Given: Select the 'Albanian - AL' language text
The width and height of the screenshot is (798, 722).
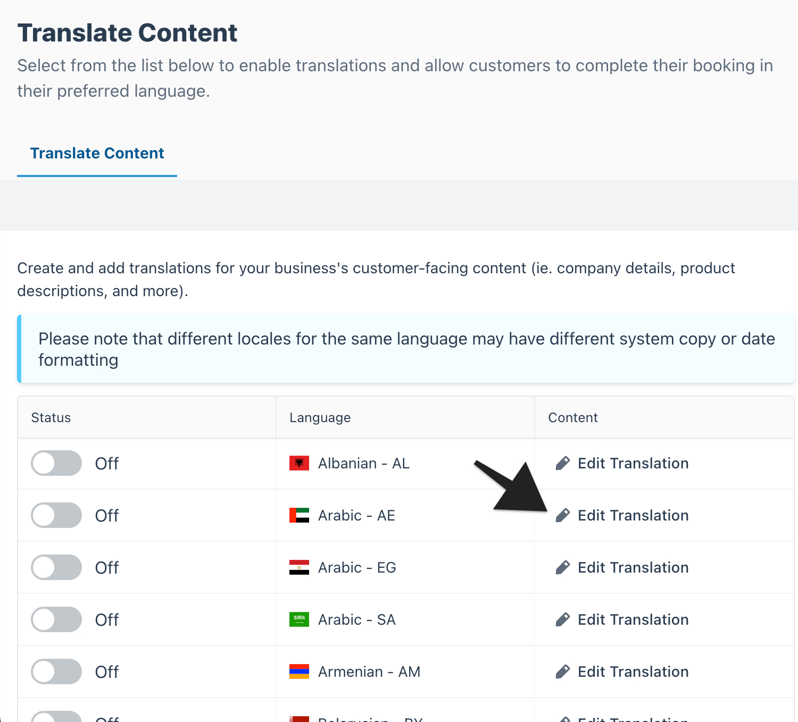Looking at the screenshot, I should pos(364,463).
